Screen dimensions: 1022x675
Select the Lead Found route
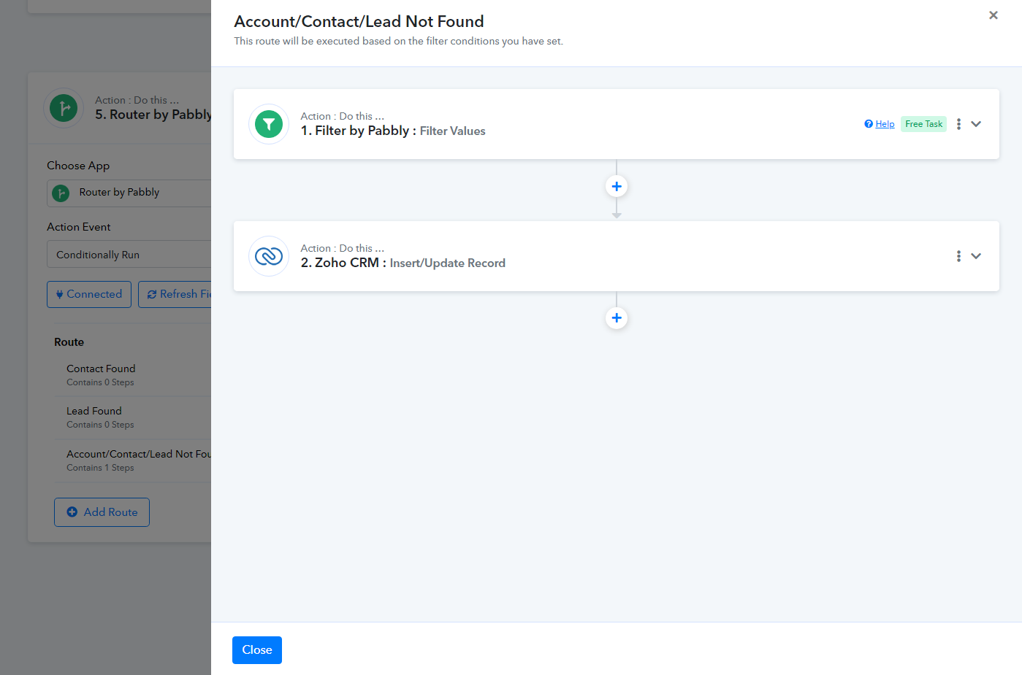[133, 417]
